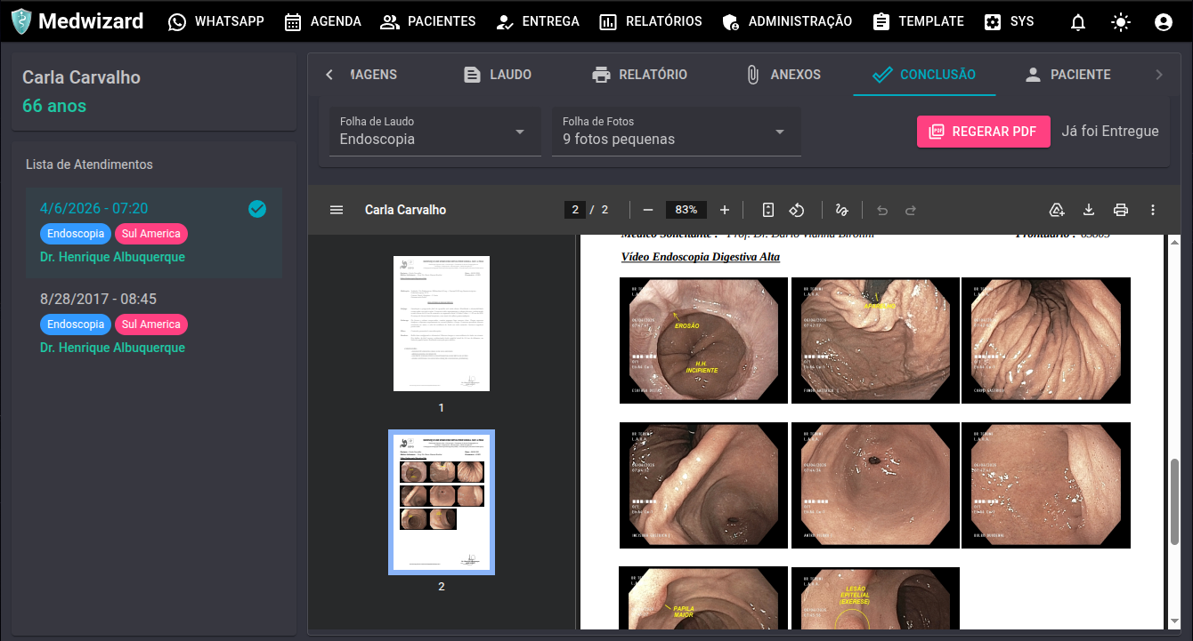Toggle the PDF sidebar hamburger menu
This screenshot has height=641, width=1193.
(x=337, y=210)
